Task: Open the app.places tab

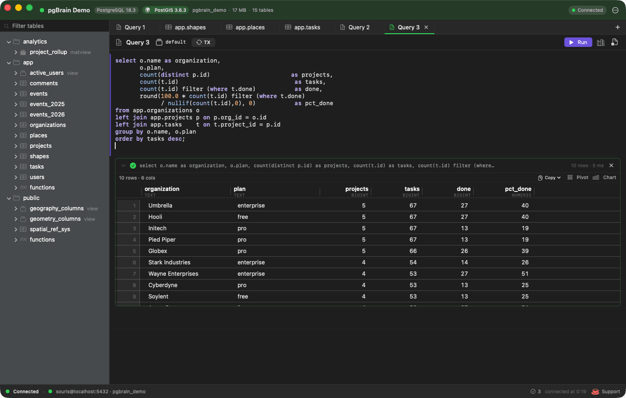Action: coord(250,27)
